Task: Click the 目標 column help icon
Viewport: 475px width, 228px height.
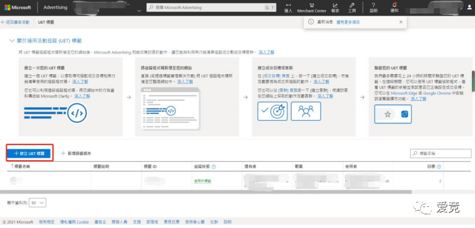Action: pyautogui.click(x=439, y=166)
